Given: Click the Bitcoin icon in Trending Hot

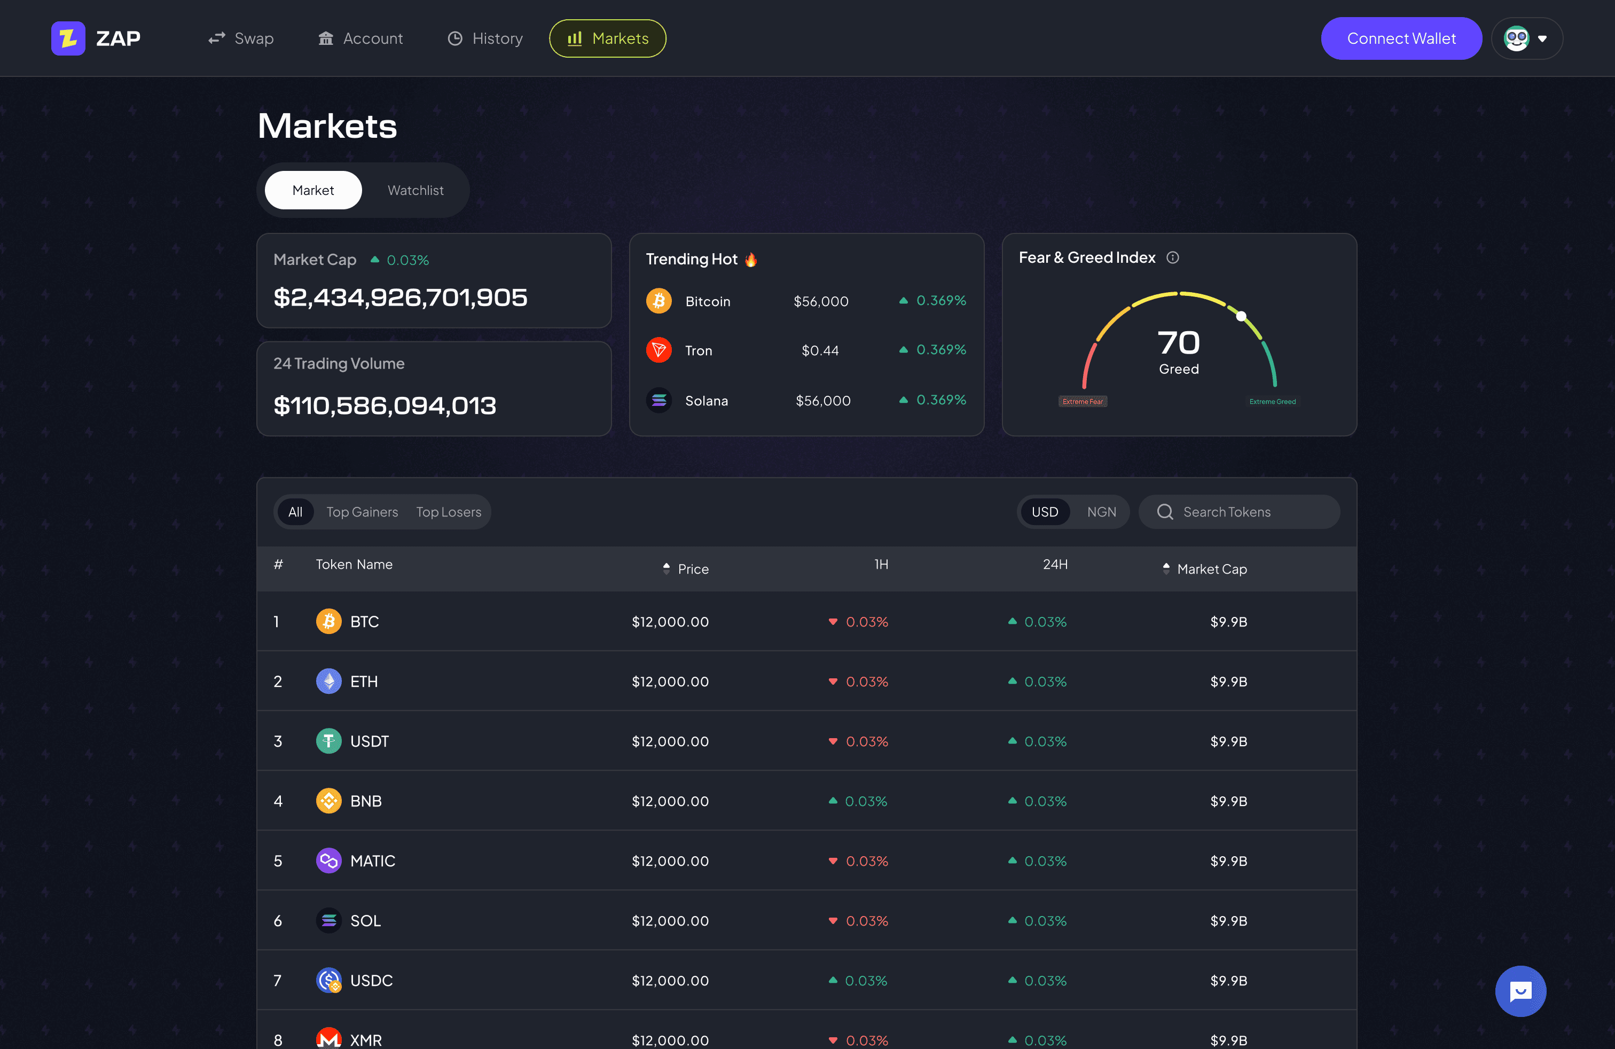Looking at the screenshot, I should 658,301.
